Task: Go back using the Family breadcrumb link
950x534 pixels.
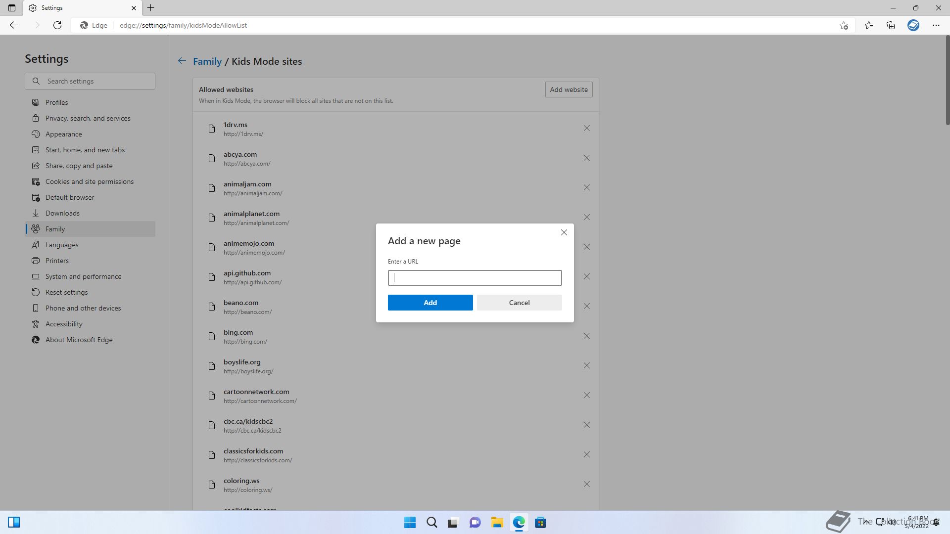Action: tap(207, 61)
